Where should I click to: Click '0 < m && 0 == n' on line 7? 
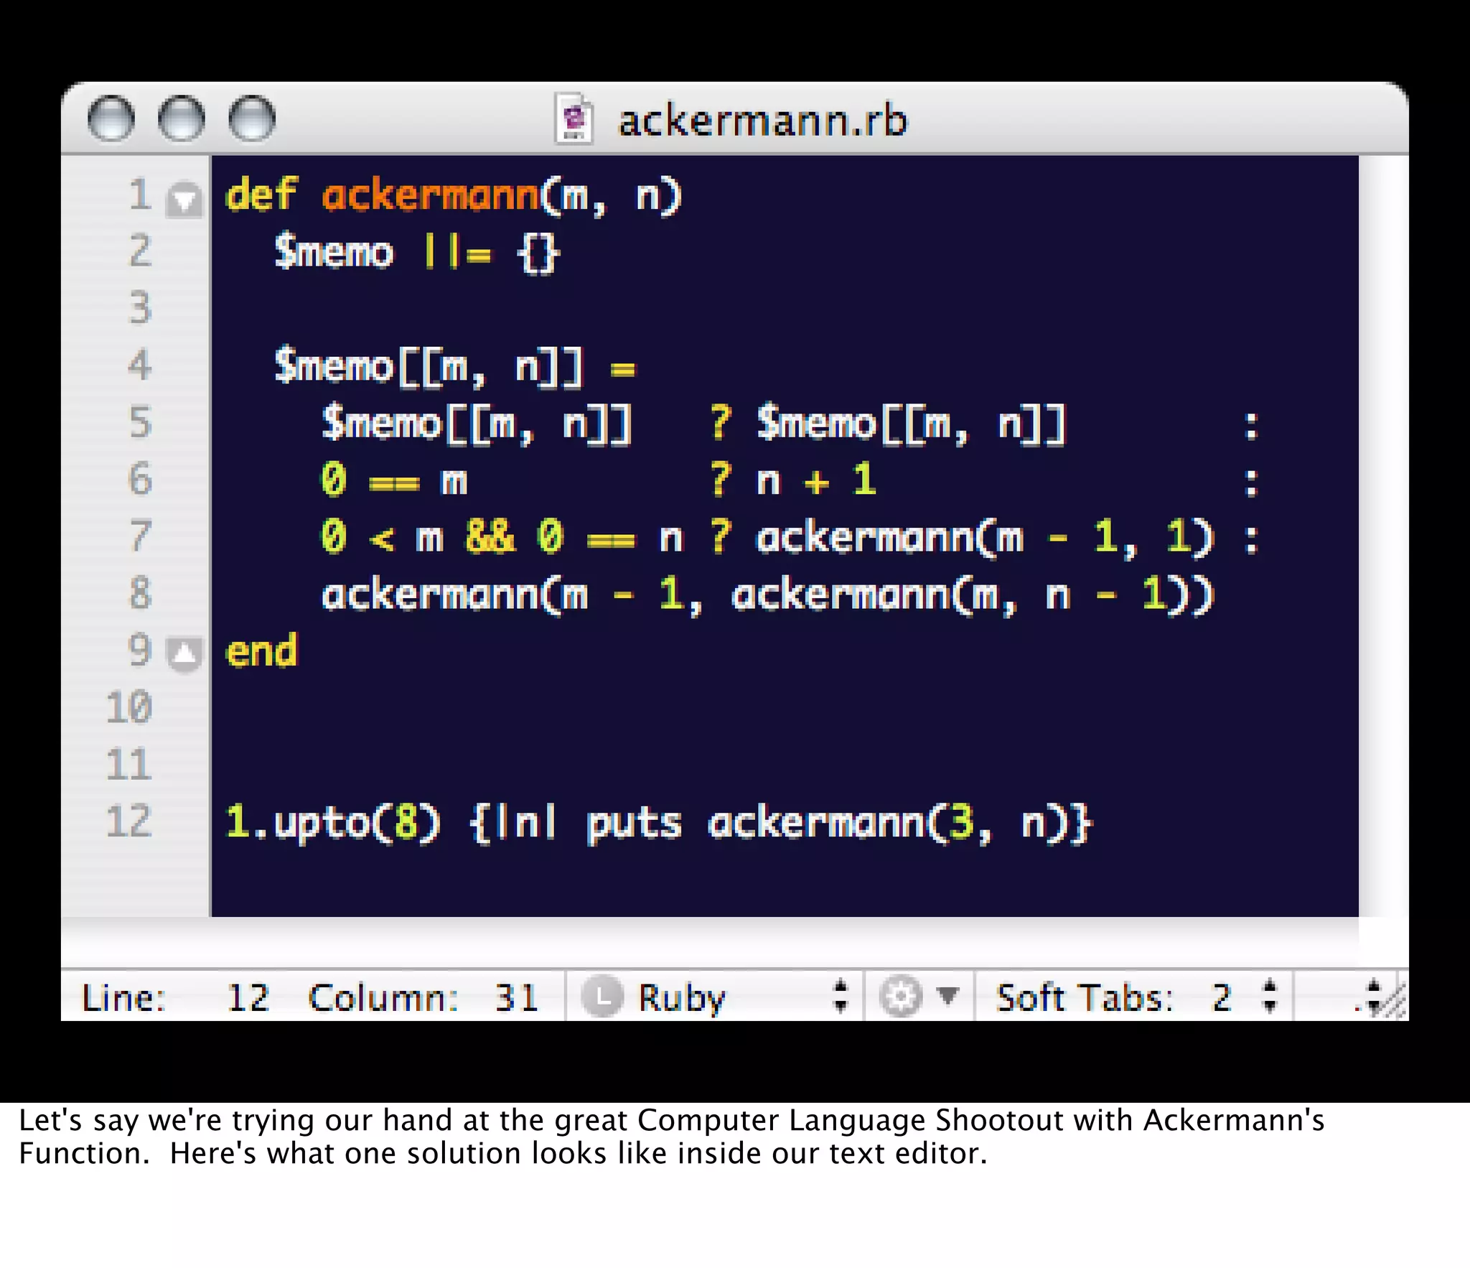pyautogui.click(x=502, y=537)
